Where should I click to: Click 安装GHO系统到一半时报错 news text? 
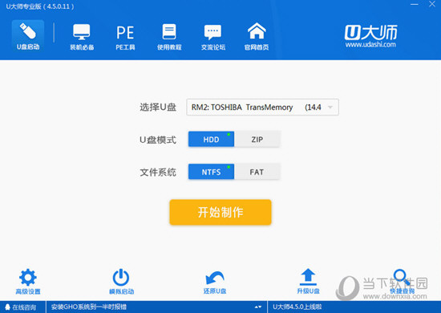pos(88,307)
